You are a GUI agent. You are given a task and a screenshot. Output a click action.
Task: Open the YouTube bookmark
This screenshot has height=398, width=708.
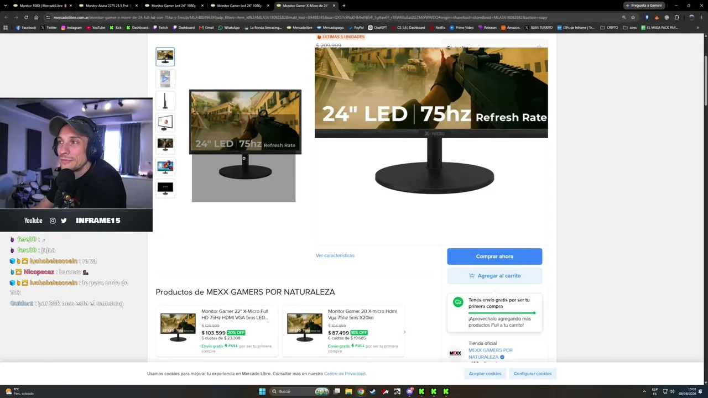[x=96, y=28]
